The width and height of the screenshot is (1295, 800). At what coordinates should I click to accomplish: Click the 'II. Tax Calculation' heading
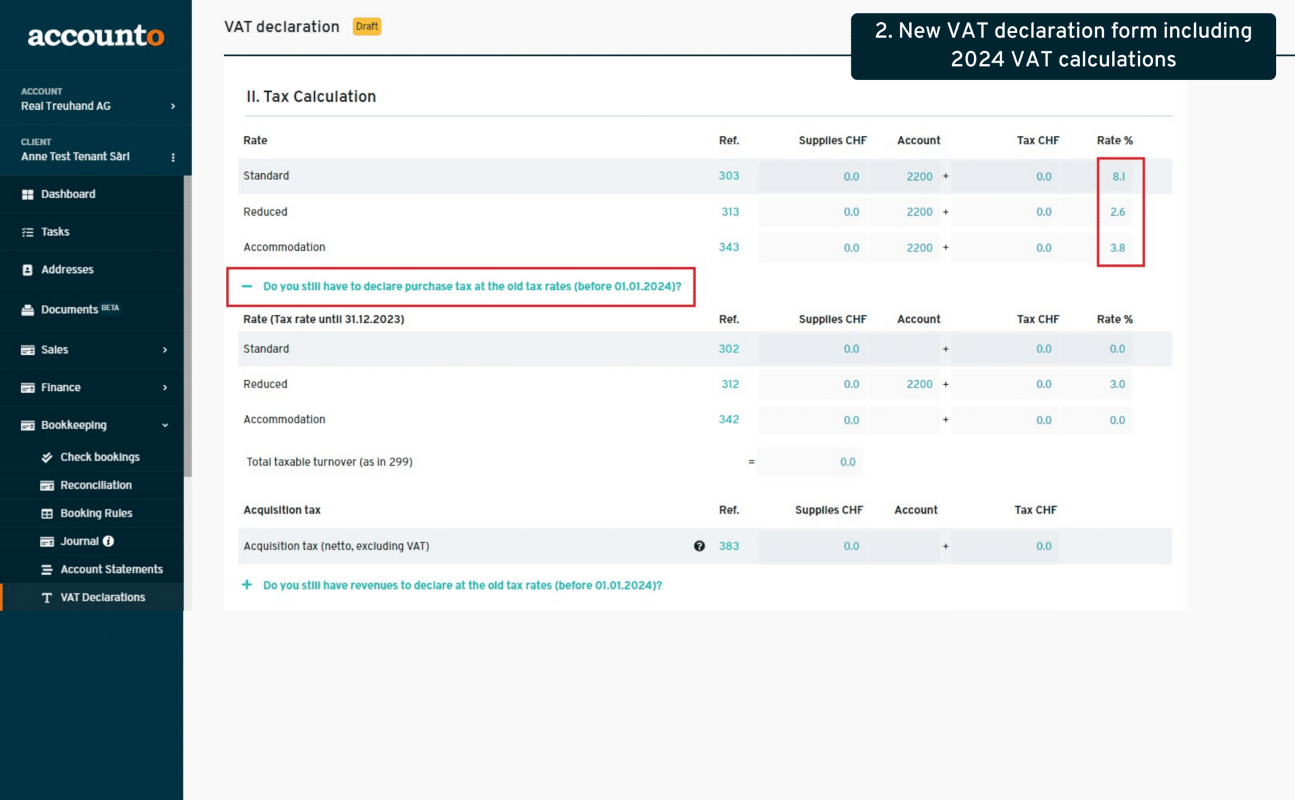[x=311, y=96]
